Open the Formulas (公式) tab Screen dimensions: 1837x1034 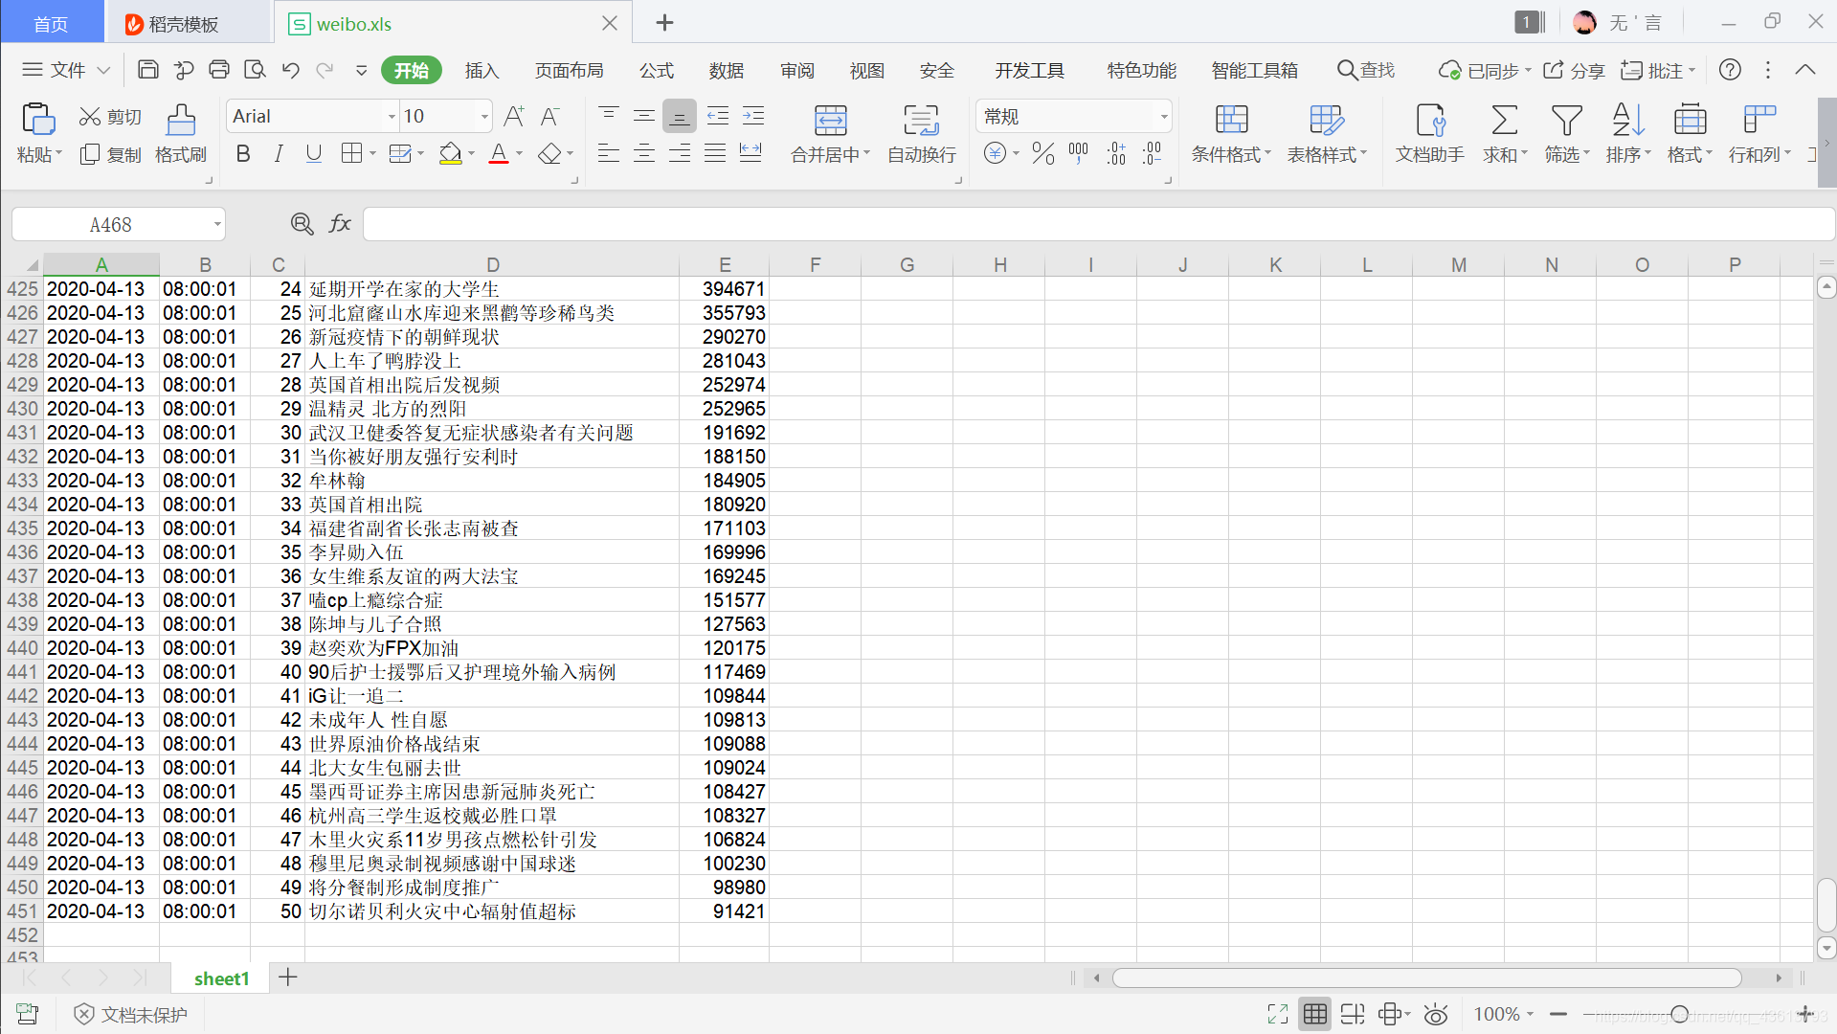point(657,71)
